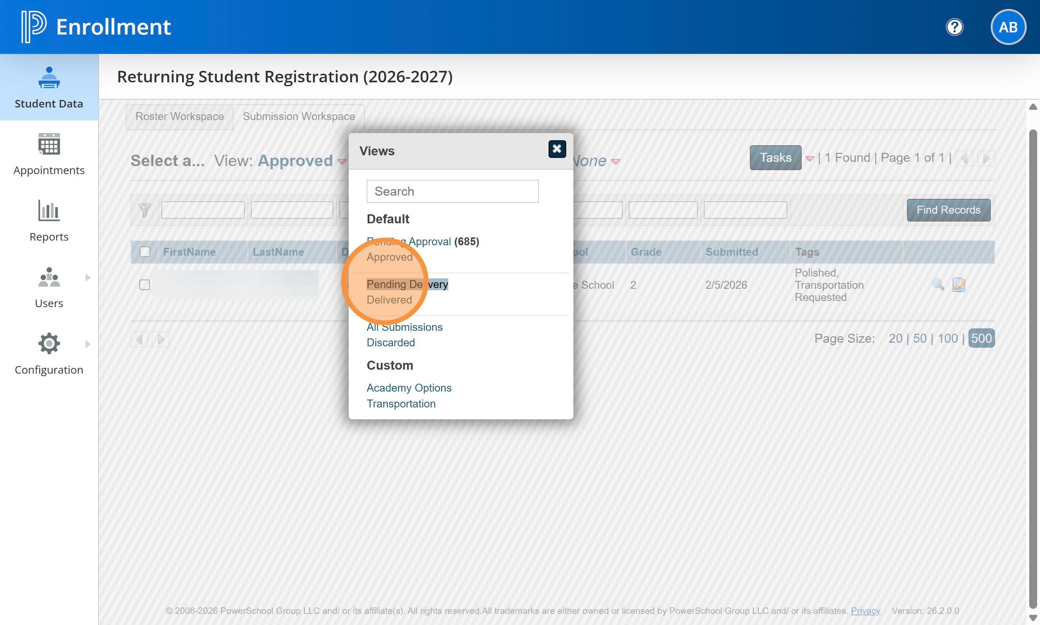
Task: Open the Configuration gear icon
Action: 49,344
